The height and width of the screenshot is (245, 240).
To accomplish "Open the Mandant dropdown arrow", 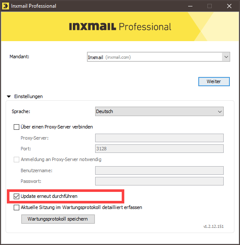I will [226, 57].
